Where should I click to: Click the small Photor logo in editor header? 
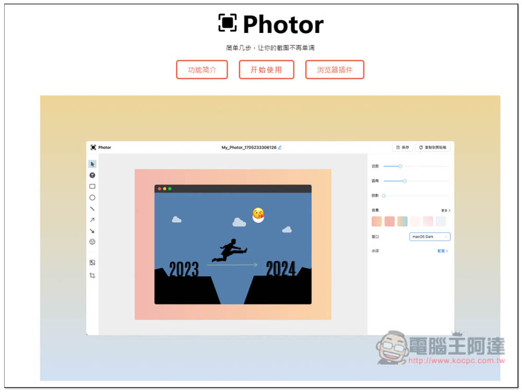(x=93, y=147)
